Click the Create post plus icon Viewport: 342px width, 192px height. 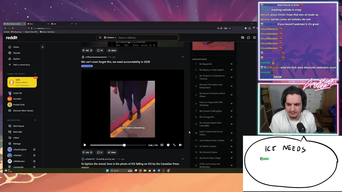(254, 38)
